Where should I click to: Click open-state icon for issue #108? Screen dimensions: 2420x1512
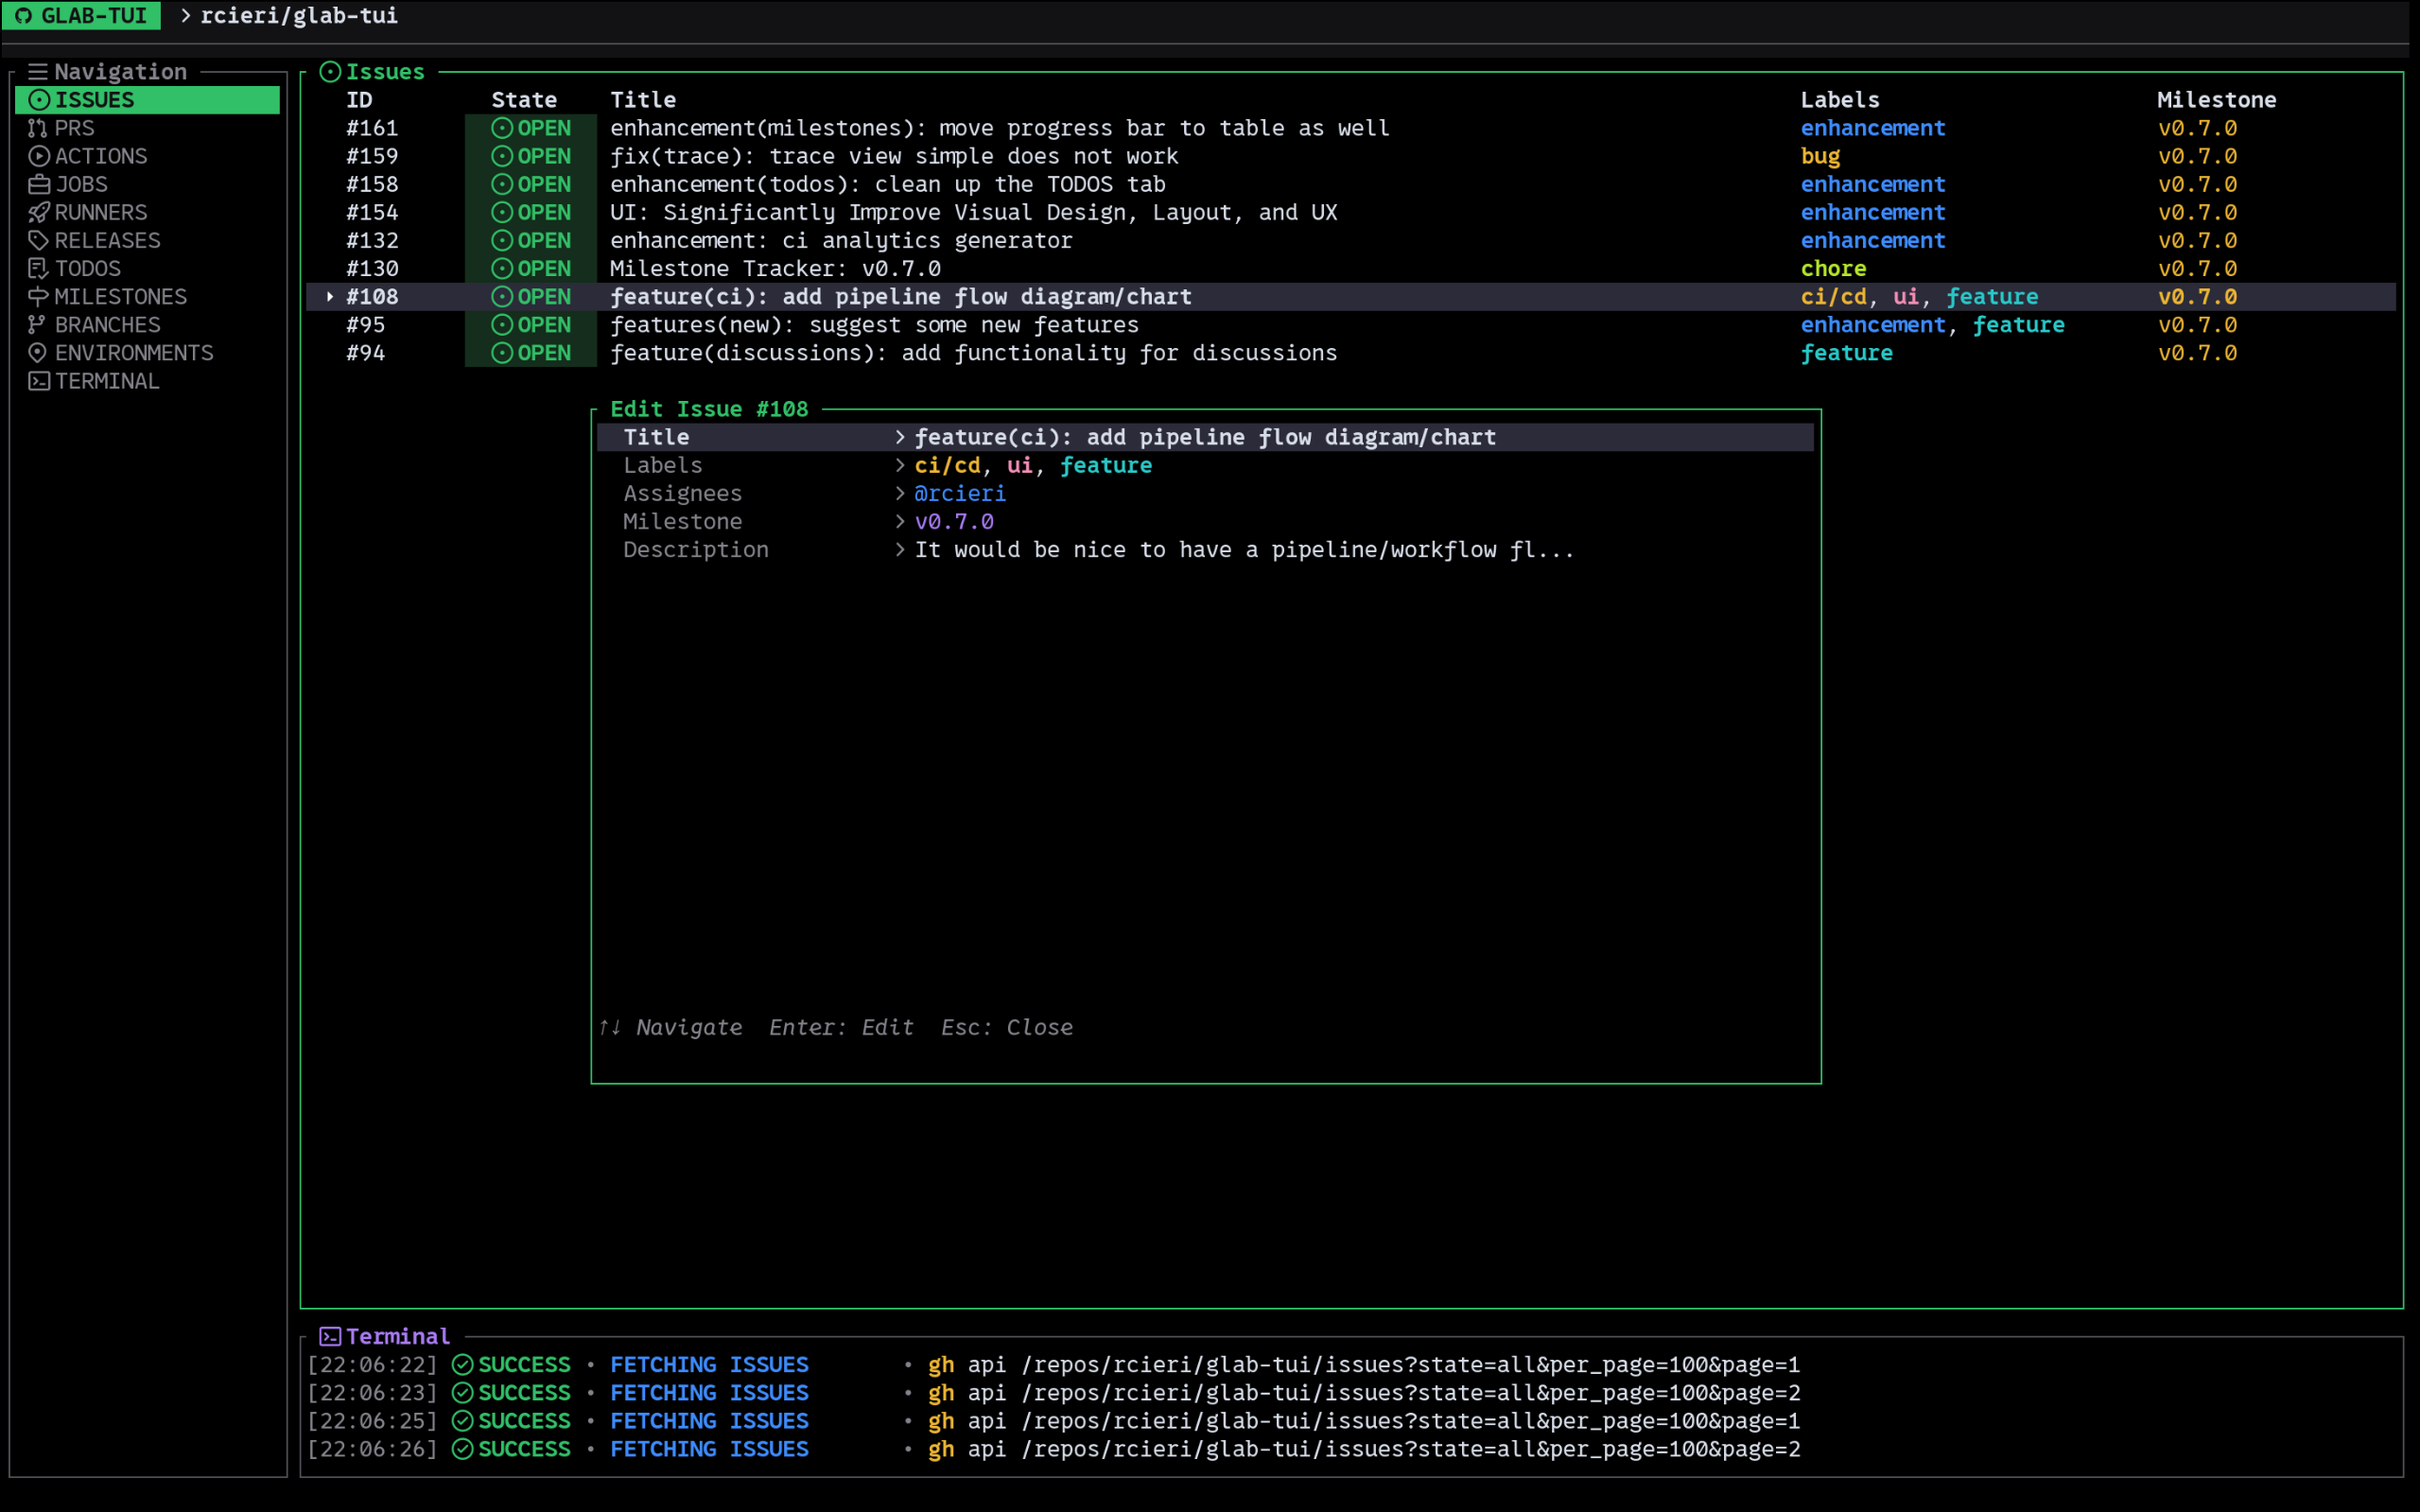coord(502,296)
